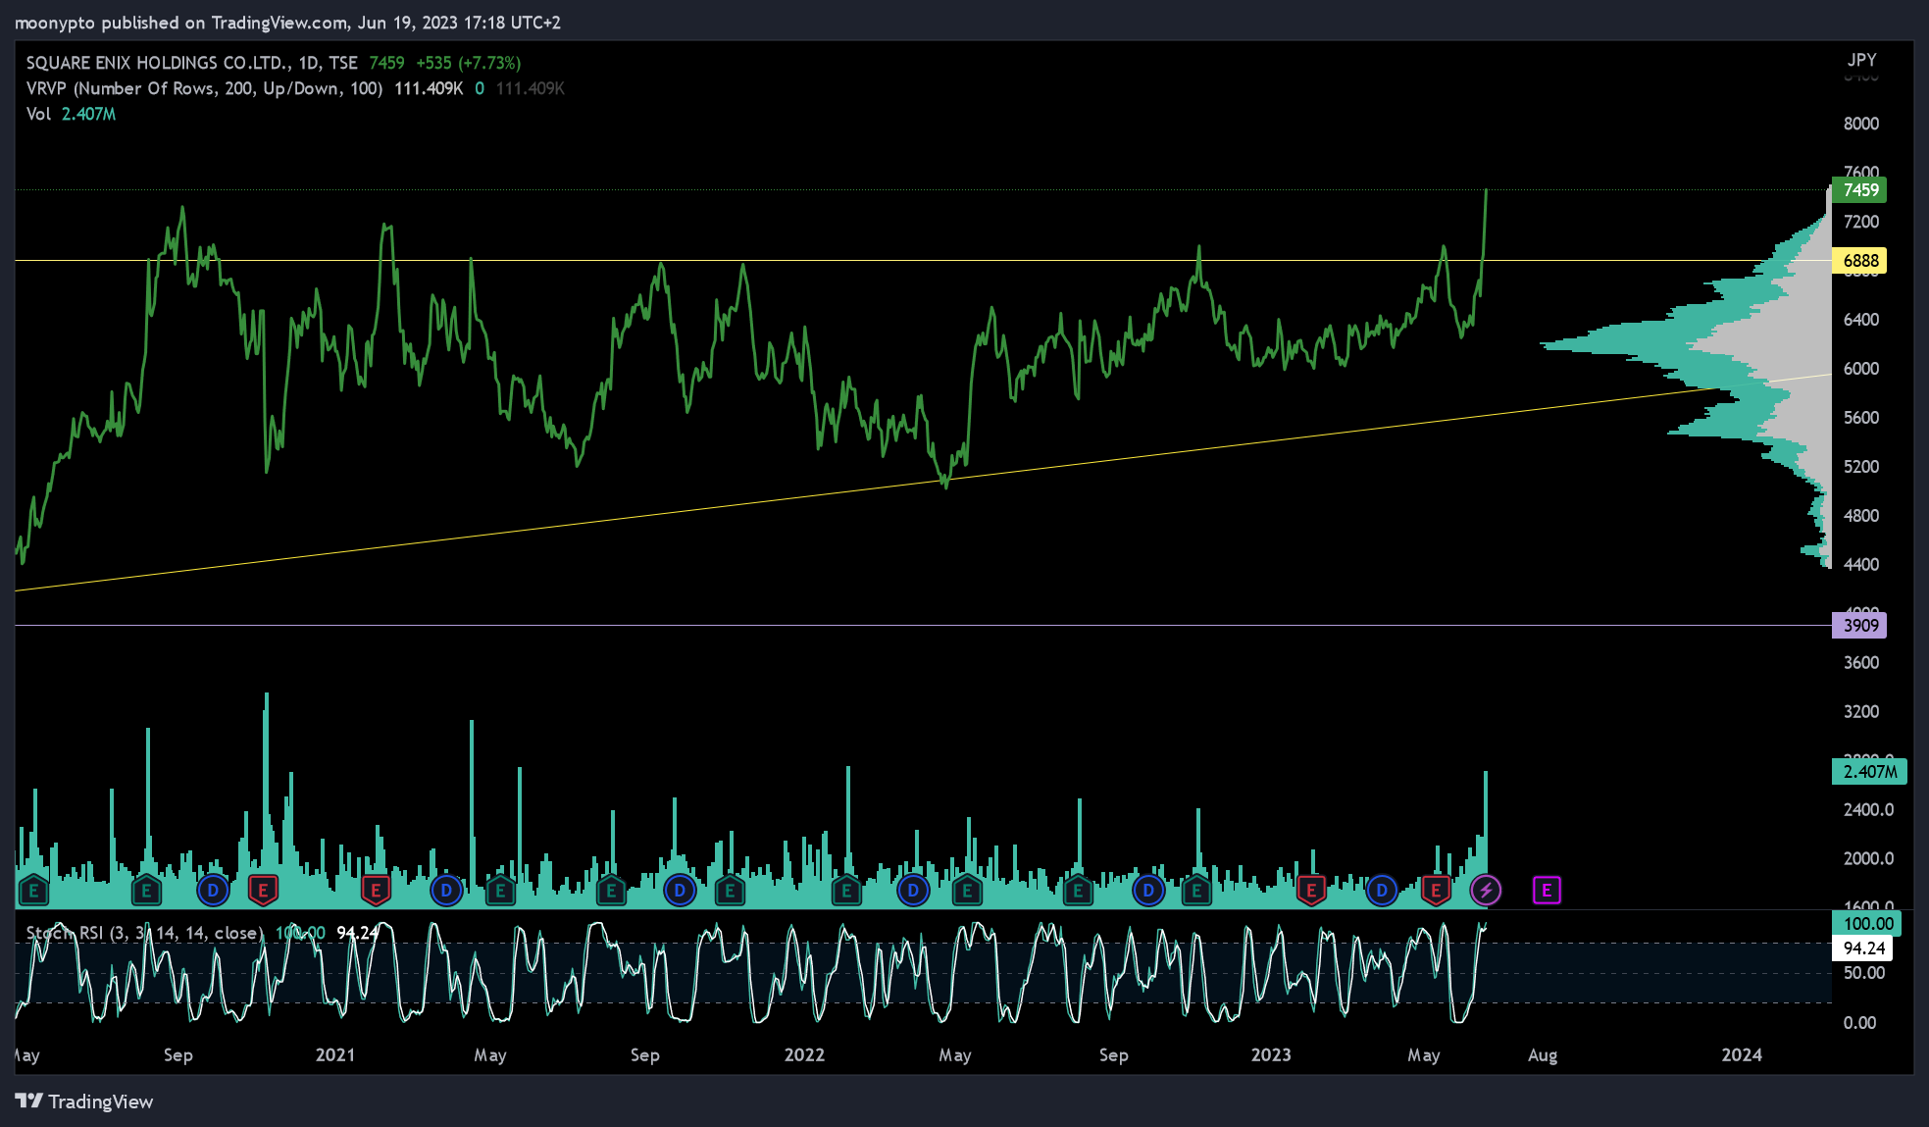Click the 2021 date axis label

pos(335,1054)
